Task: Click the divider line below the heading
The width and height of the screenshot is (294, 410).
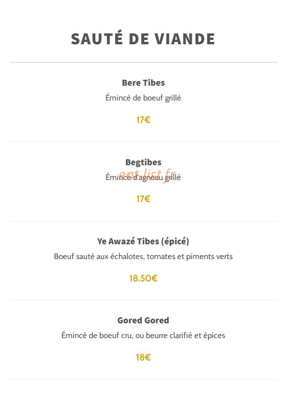Action: point(143,62)
